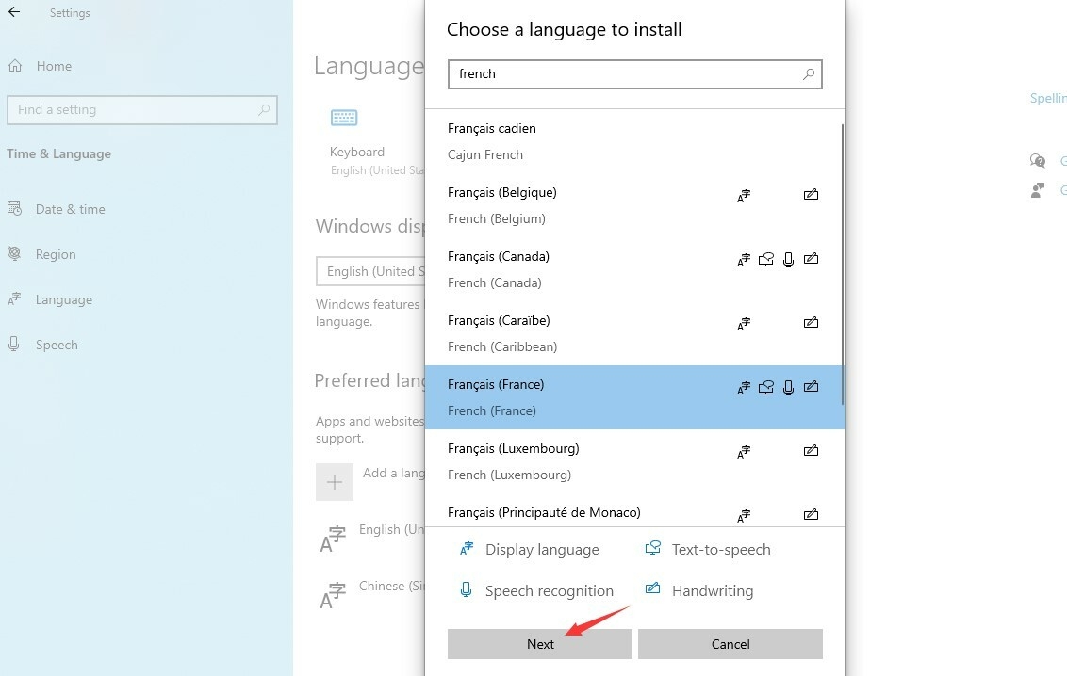
Task: Open Date & time settings
Action: [x=70, y=209]
